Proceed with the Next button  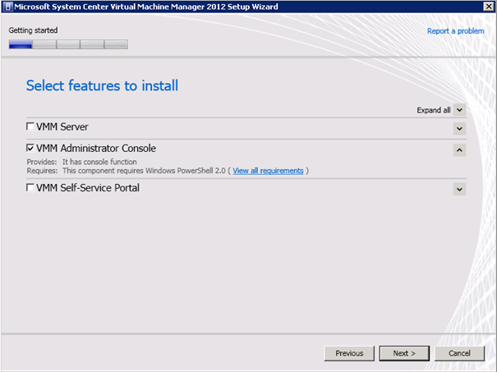pos(404,353)
